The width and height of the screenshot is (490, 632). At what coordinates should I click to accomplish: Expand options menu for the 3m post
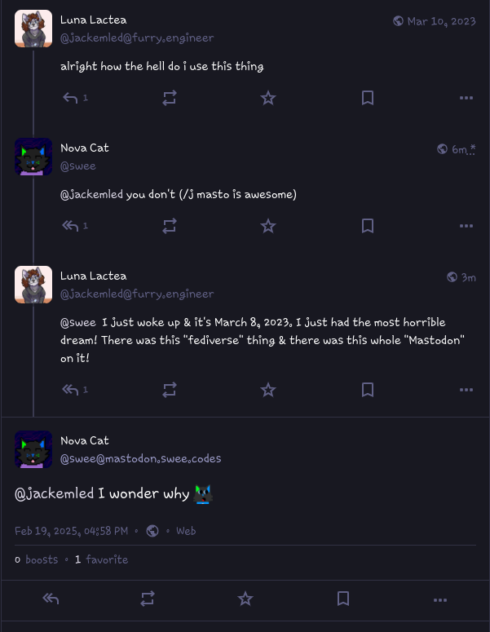pos(466,390)
